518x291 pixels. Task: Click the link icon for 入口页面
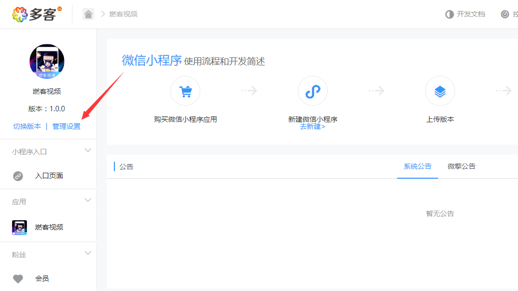[x=18, y=176]
